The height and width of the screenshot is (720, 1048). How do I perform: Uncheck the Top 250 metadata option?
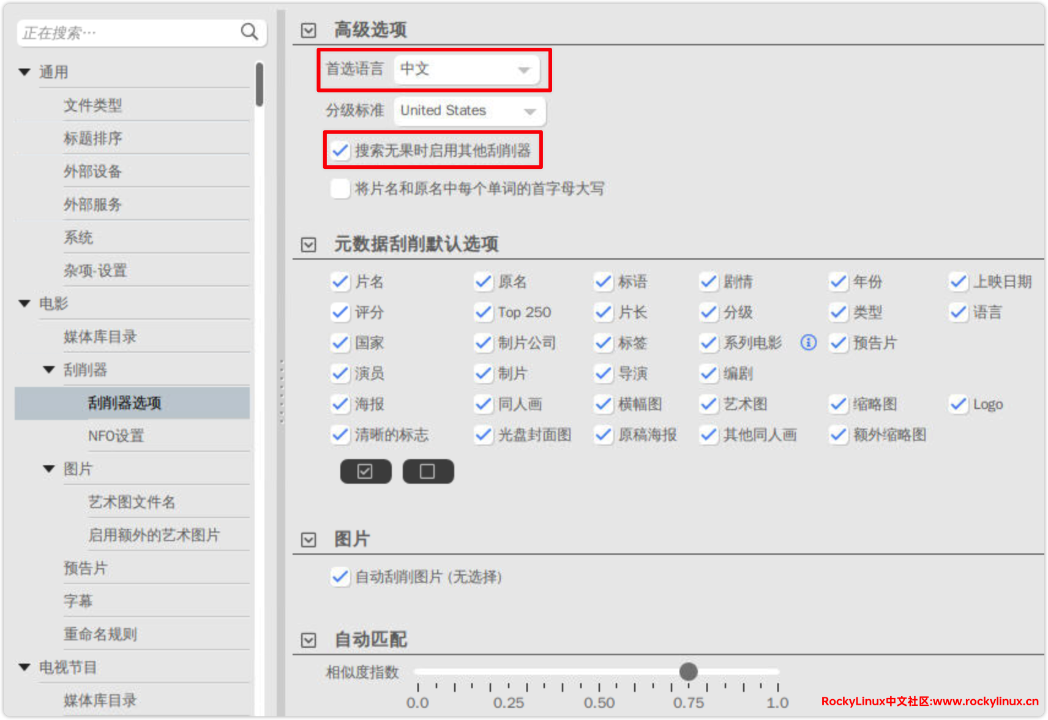pyautogui.click(x=483, y=312)
